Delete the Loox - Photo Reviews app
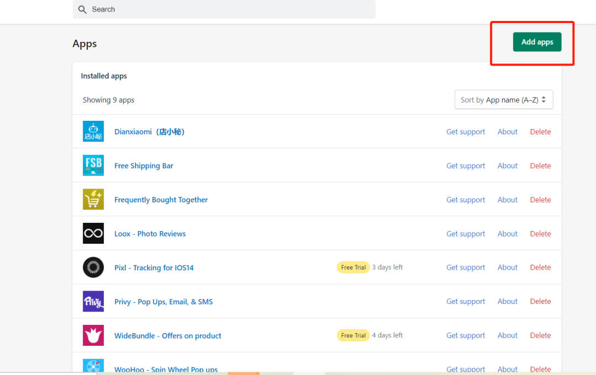Image resolution: width=596 pixels, height=375 pixels. click(x=540, y=234)
